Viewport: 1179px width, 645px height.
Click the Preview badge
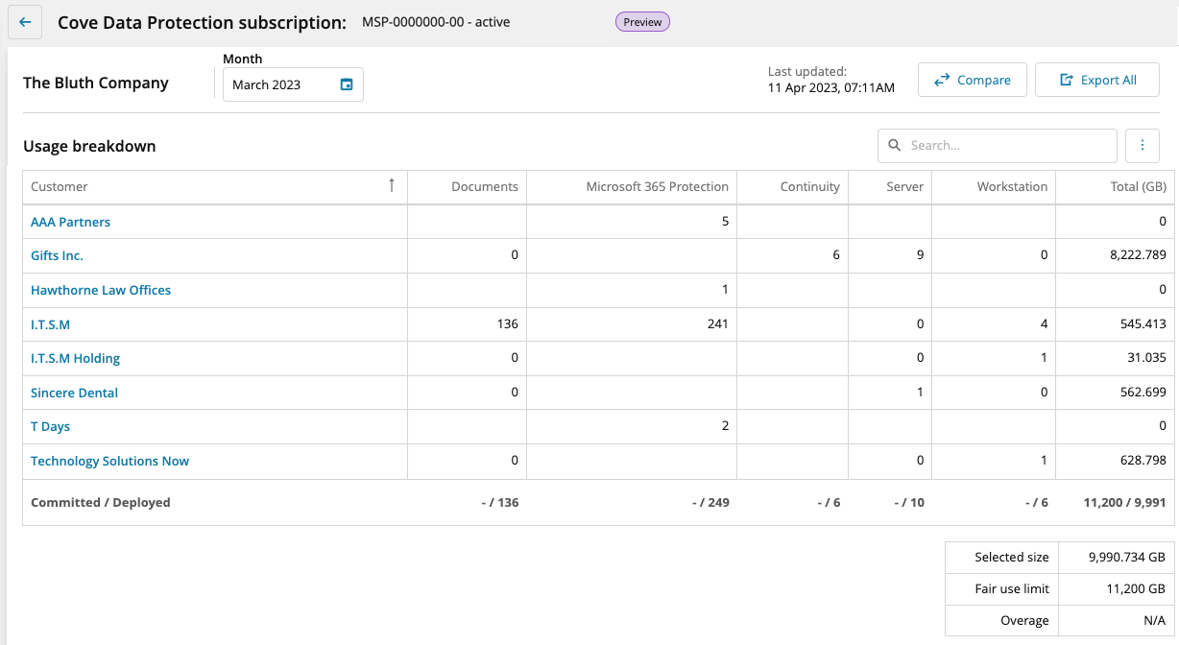(x=642, y=22)
